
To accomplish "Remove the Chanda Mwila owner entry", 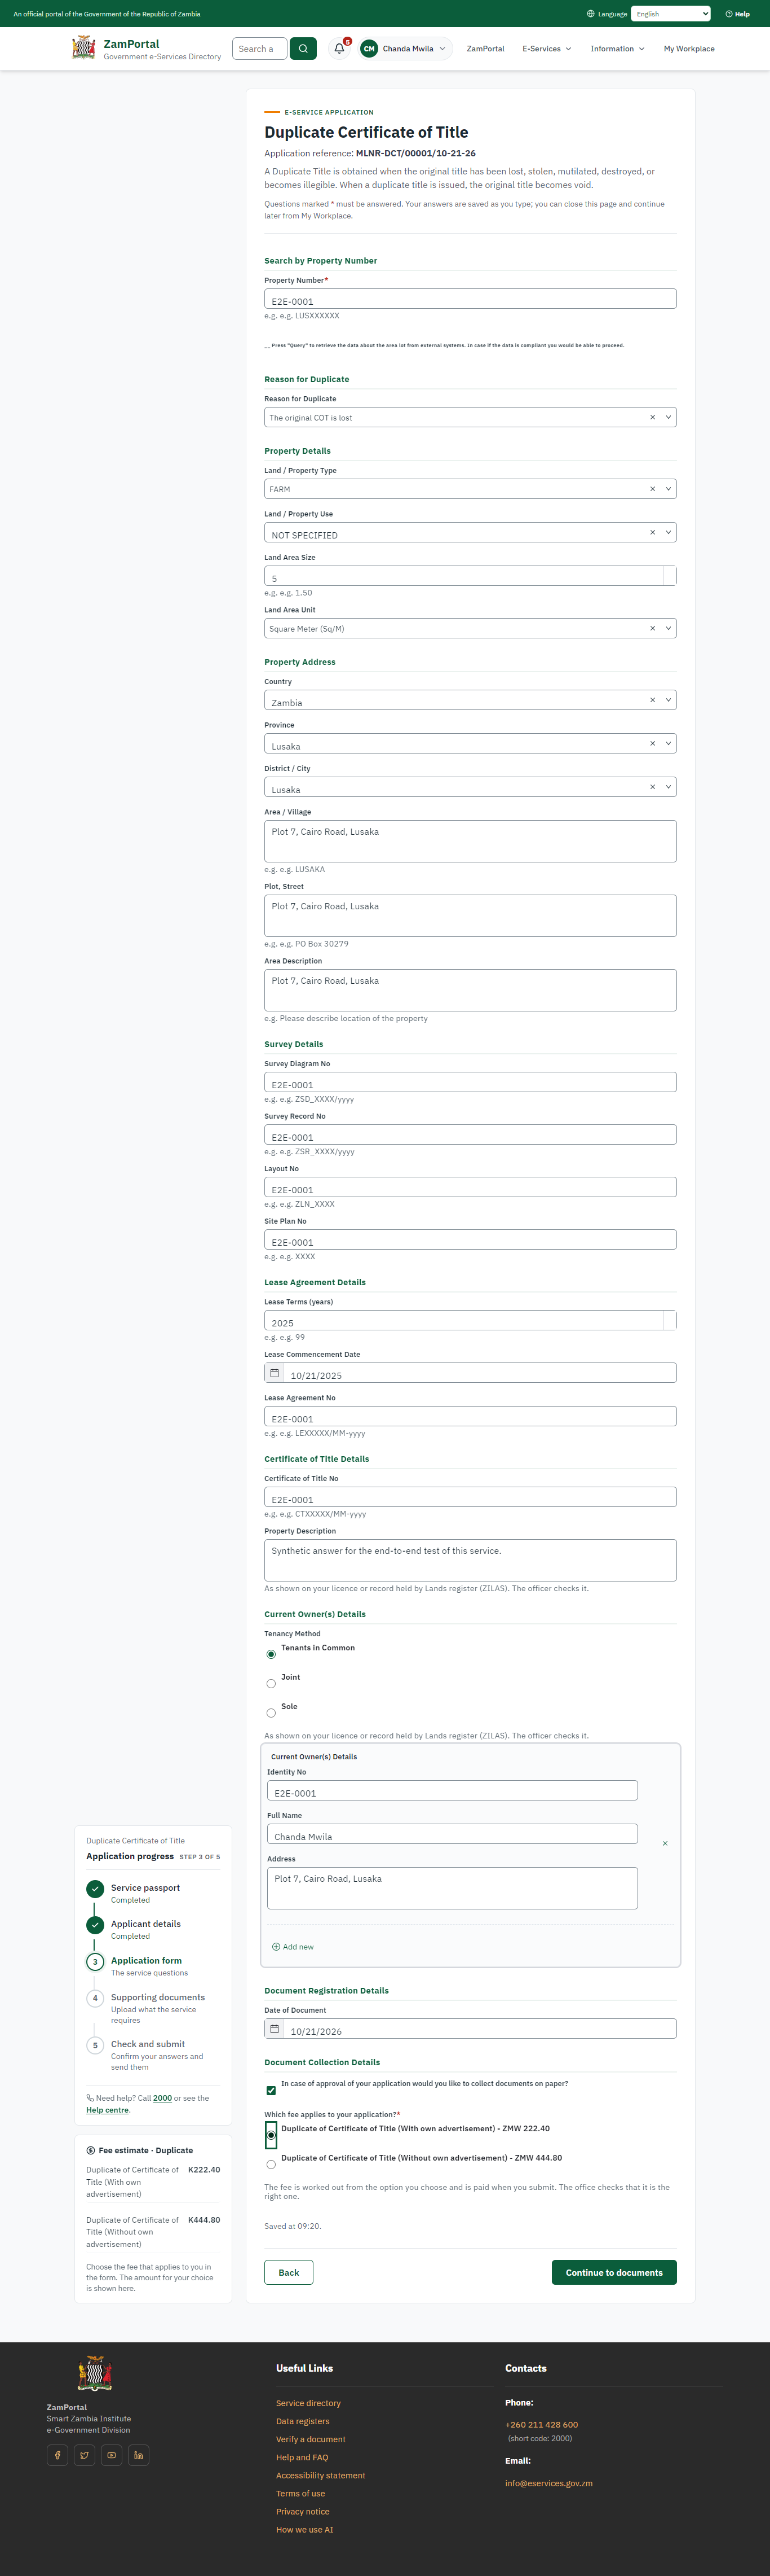I will (x=665, y=1843).
